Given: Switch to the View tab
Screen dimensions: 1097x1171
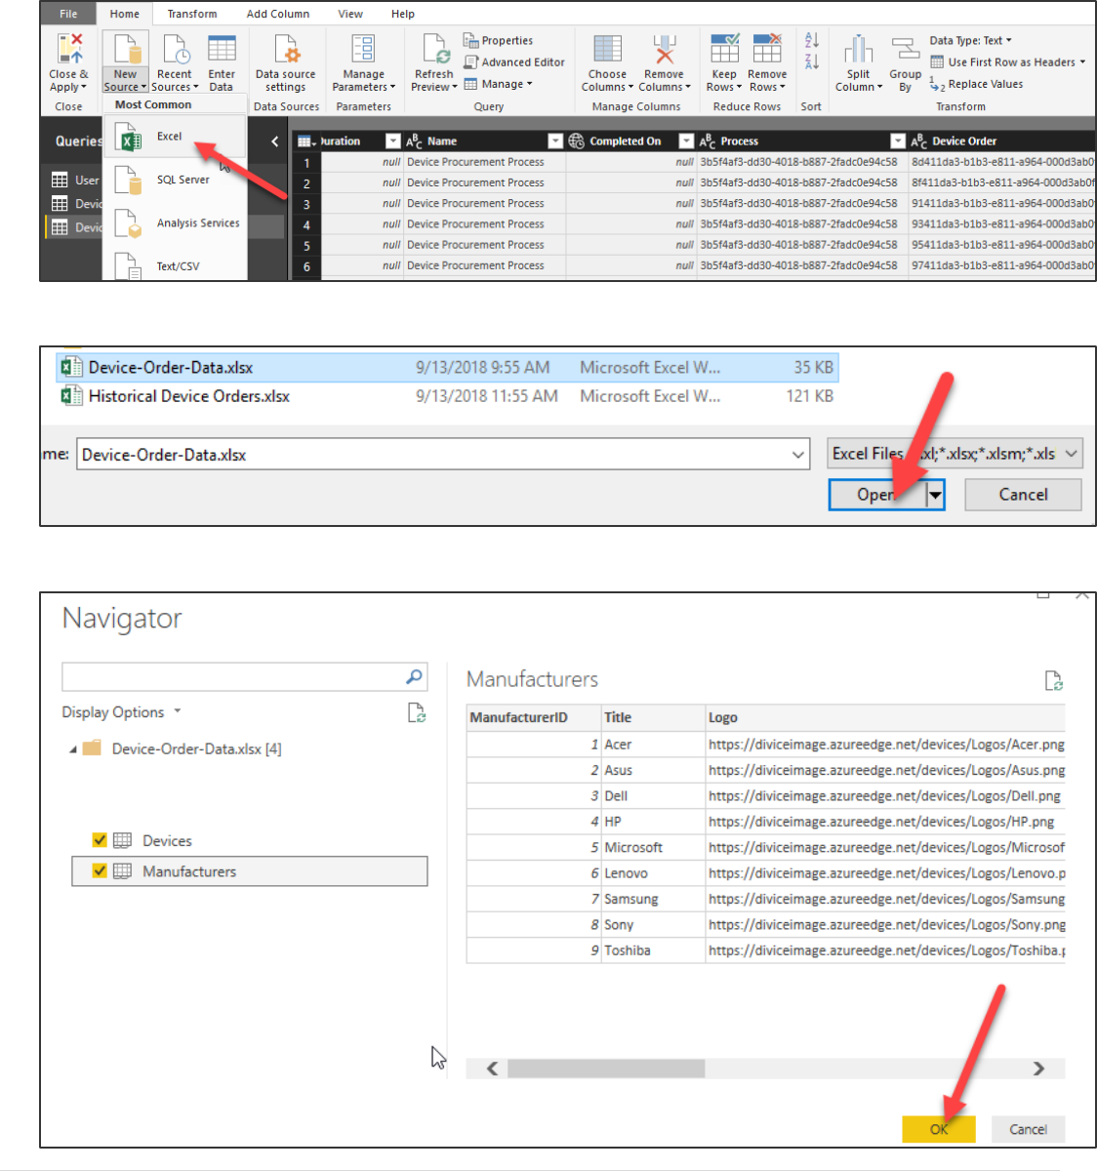Looking at the screenshot, I should coord(350,14).
